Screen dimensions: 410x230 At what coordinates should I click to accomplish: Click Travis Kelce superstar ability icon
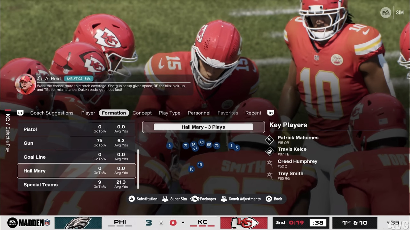270,151
